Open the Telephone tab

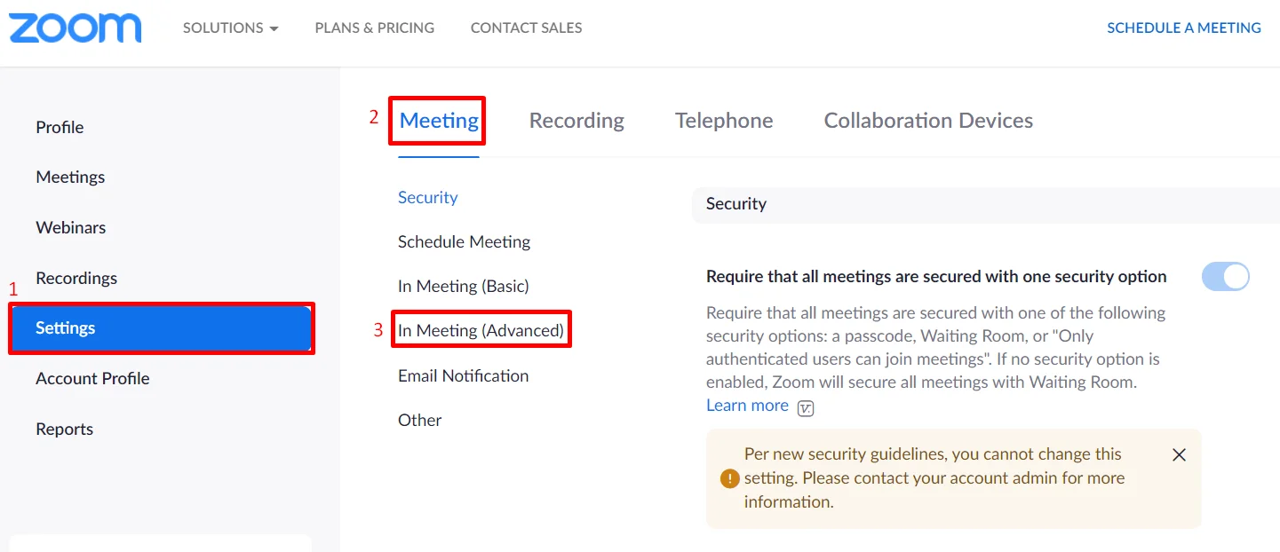click(724, 121)
